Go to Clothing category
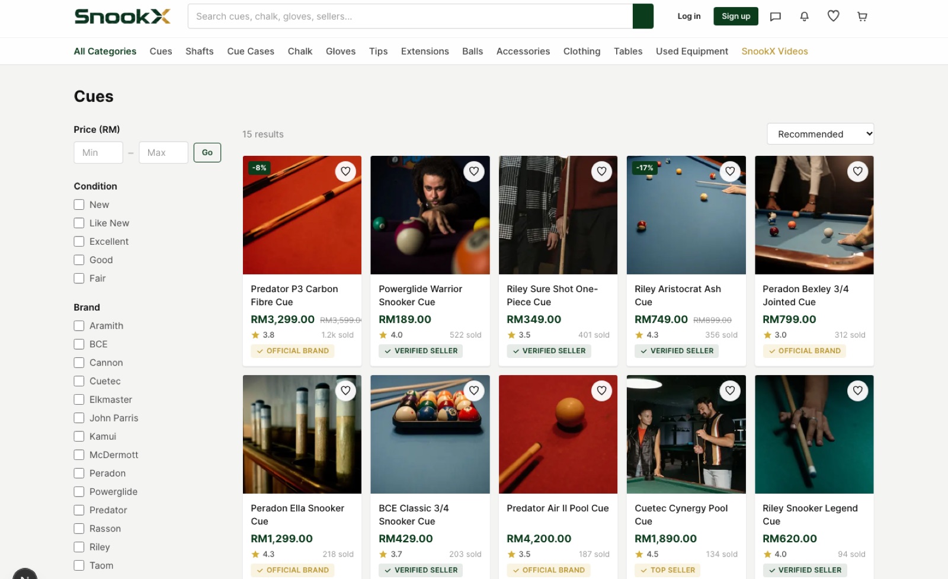The image size is (948, 579). pyautogui.click(x=582, y=51)
